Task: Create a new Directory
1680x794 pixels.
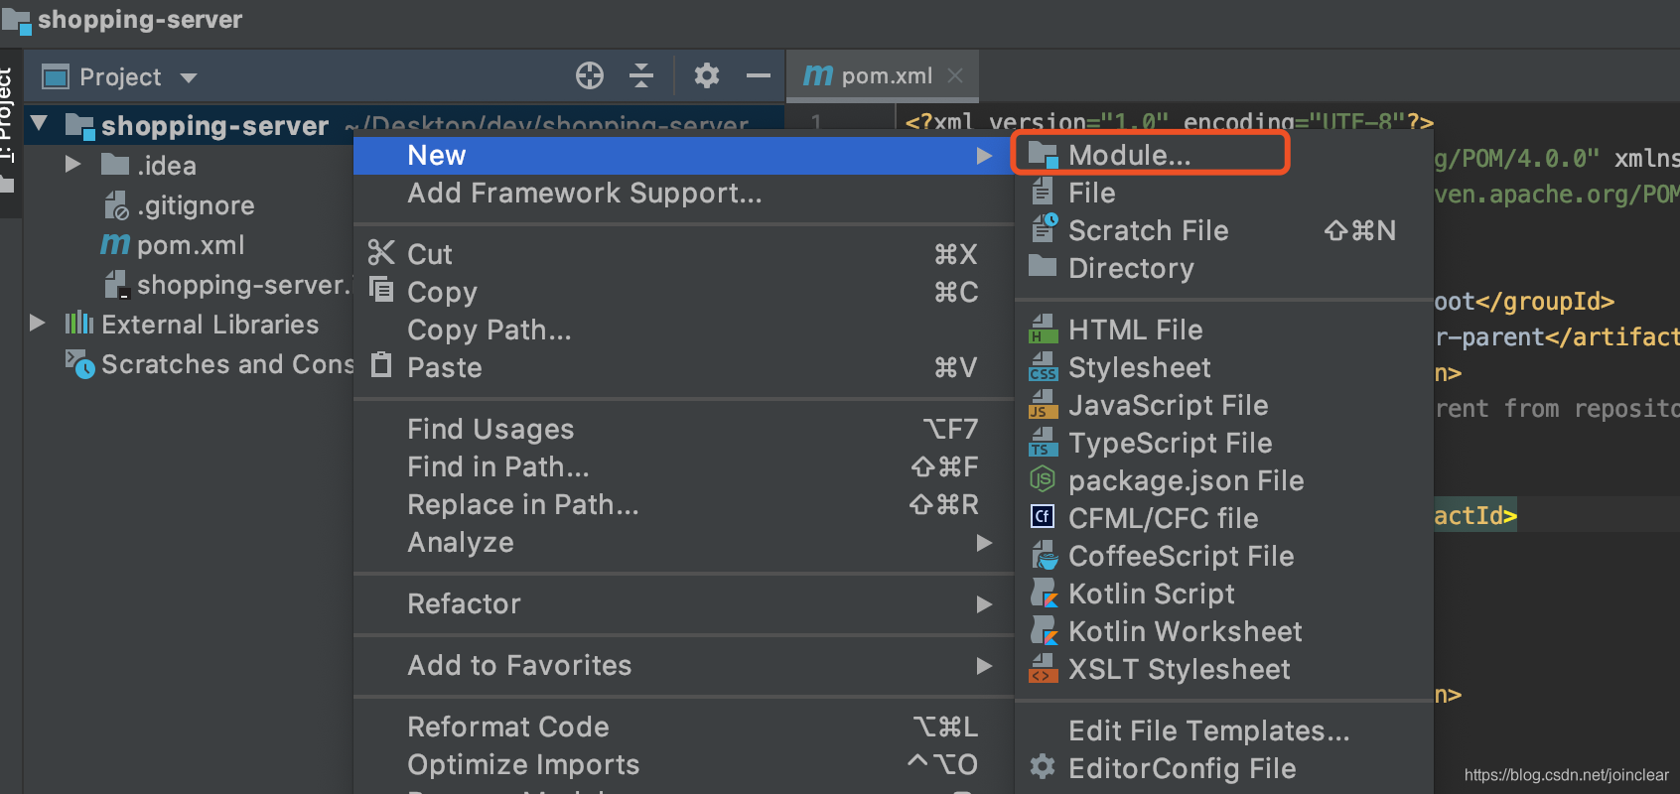Action: 1224,268
